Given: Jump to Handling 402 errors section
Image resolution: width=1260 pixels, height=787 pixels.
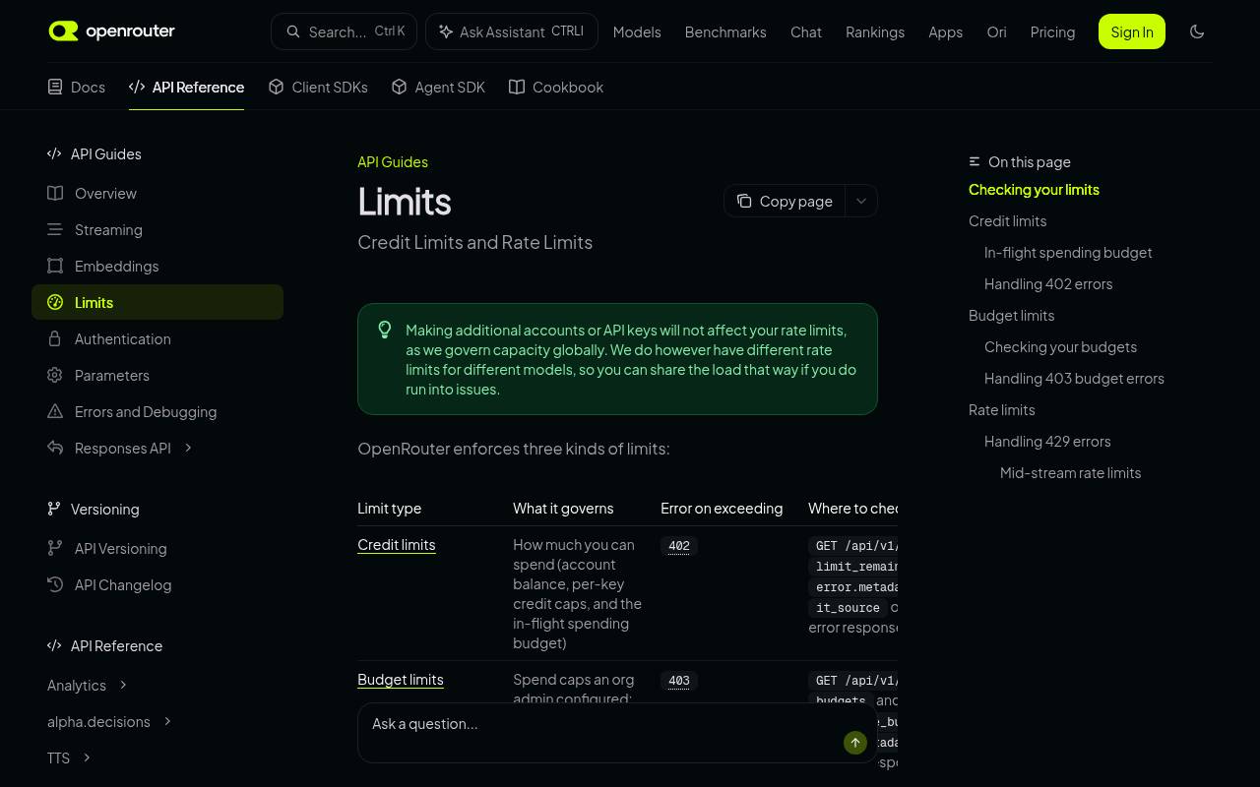Looking at the screenshot, I should pyautogui.click(x=1048, y=283).
